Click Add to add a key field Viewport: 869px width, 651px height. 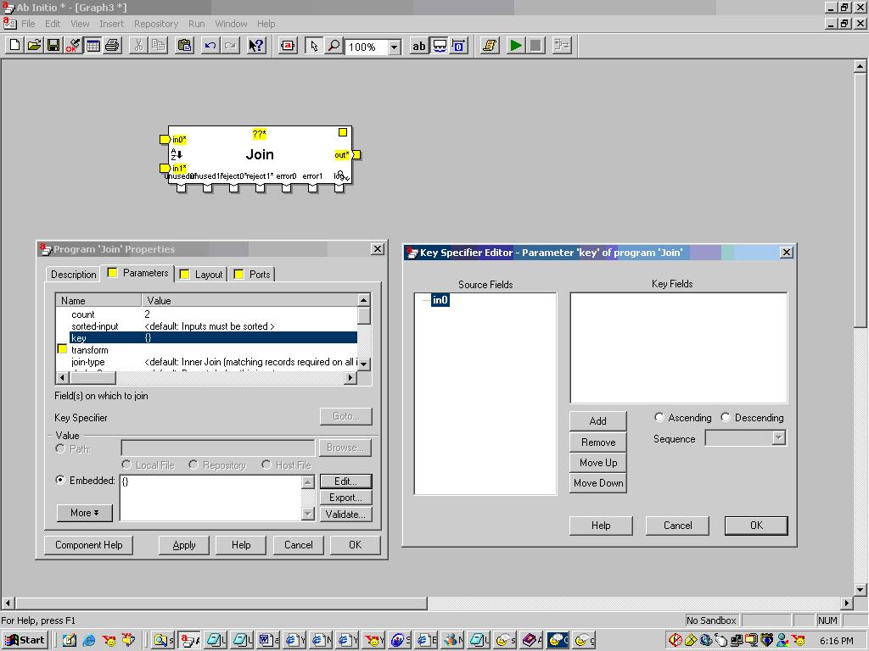tap(597, 420)
